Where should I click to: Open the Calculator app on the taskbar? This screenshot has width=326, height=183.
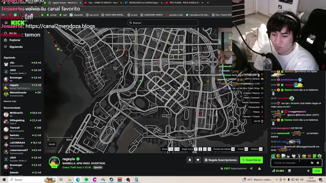pyautogui.click(x=136, y=180)
